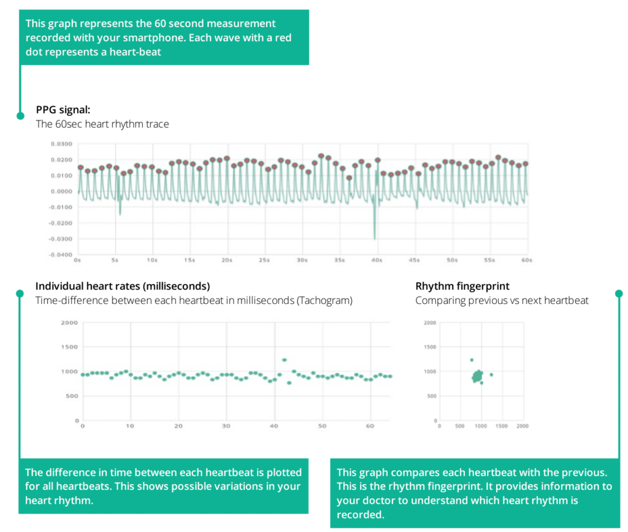Click the green bullet beside PPG signal heading

pyautogui.click(x=20, y=115)
